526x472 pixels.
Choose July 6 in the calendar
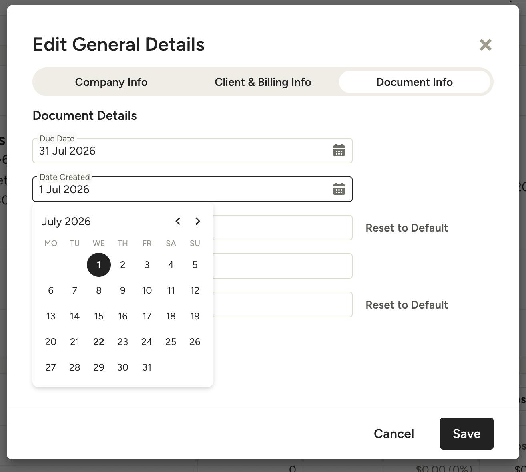coord(51,290)
